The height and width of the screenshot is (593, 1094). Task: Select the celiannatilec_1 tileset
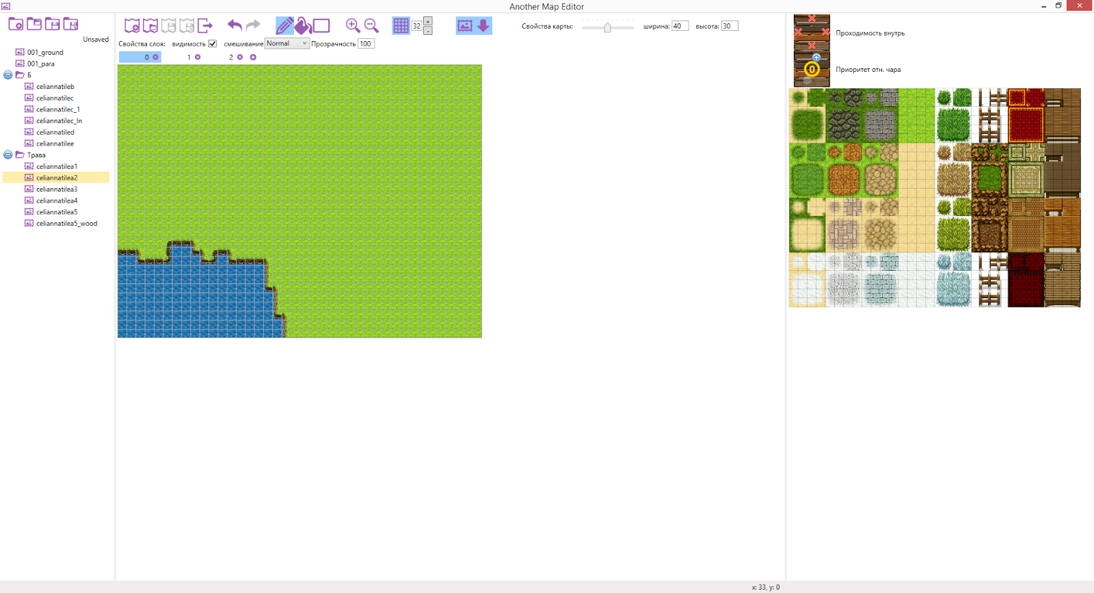tap(58, 109)
